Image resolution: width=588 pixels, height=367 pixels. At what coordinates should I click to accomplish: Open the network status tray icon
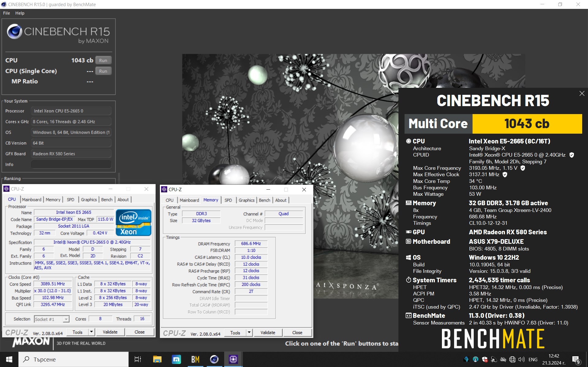pyautogui.click(x=512, y=359)
